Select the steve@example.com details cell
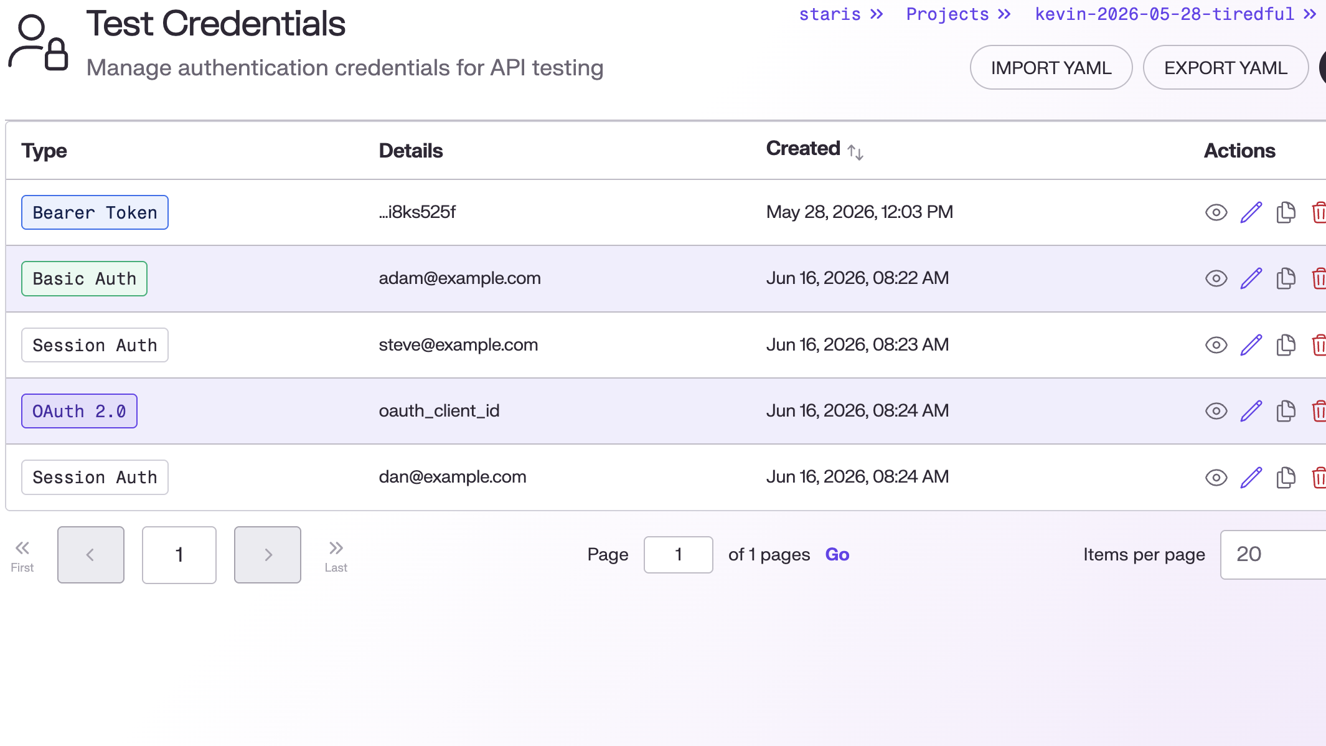The width and height of the screenshot is (1326, 746). 458,345
